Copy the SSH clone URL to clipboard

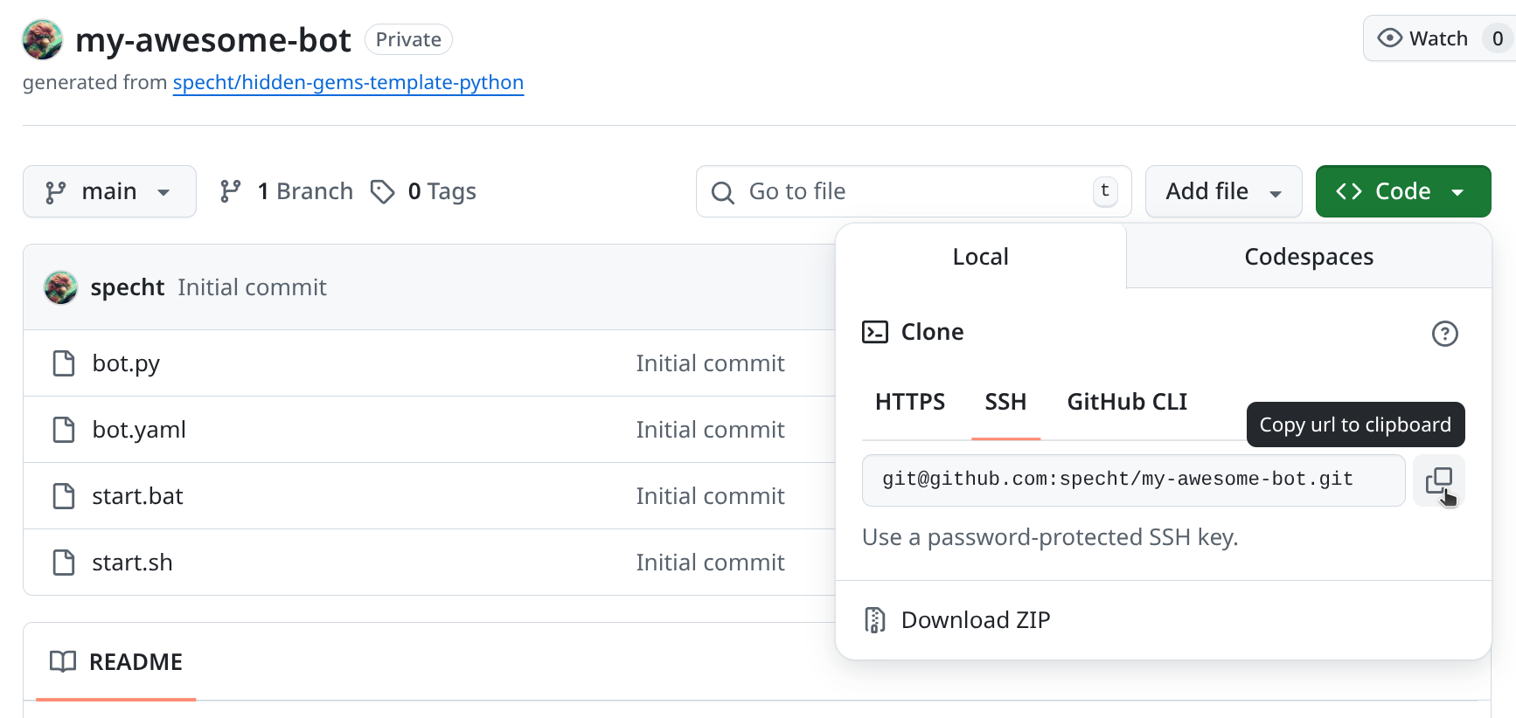click(1438, 480)
